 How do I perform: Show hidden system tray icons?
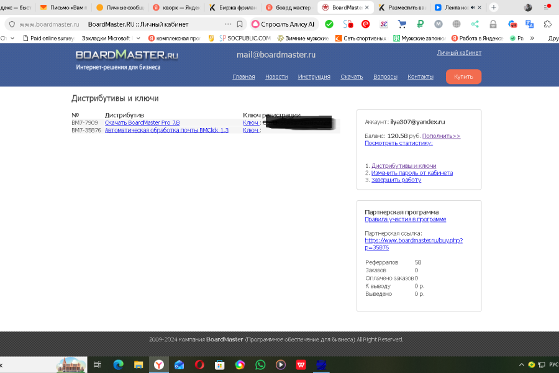pyautogui.click(x=521, y=364)
